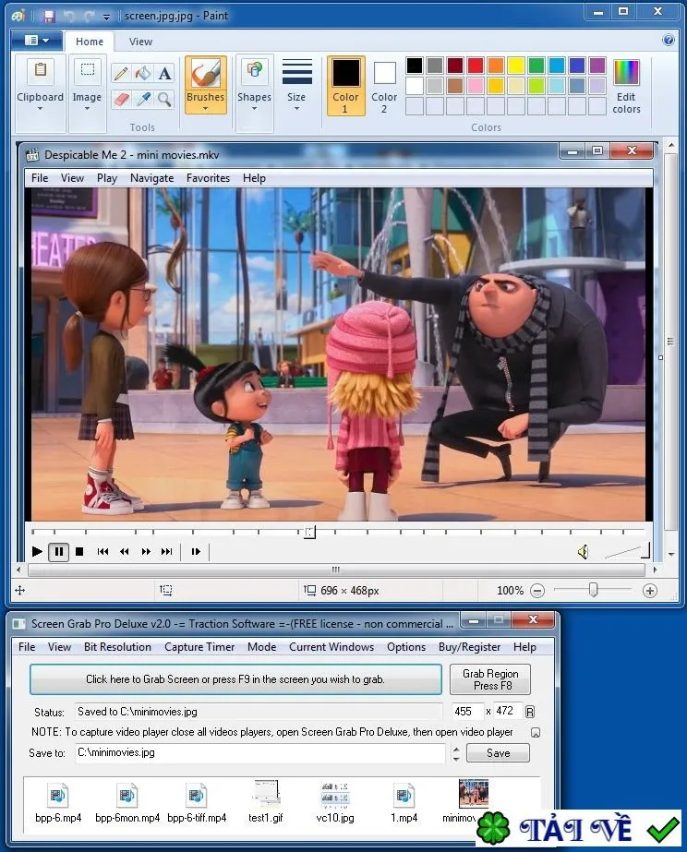This screenshot has height=852, width=687.
Task: Select the Pencil tool in Paint
Action: coord(121,73)
